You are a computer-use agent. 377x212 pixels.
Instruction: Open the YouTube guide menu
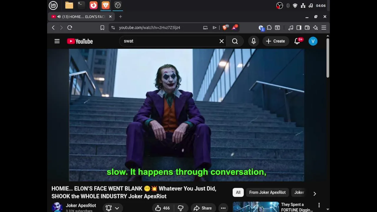coord(57,41)
